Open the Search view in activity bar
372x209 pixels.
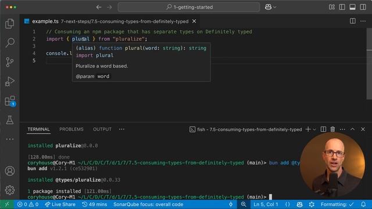pyautogui.click(x=10, y=42)
